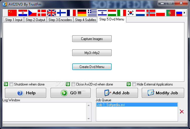The width and height of the screenshot is (190, 129).
Task: Select the German flag language
Action: click(x=82, y=13)
